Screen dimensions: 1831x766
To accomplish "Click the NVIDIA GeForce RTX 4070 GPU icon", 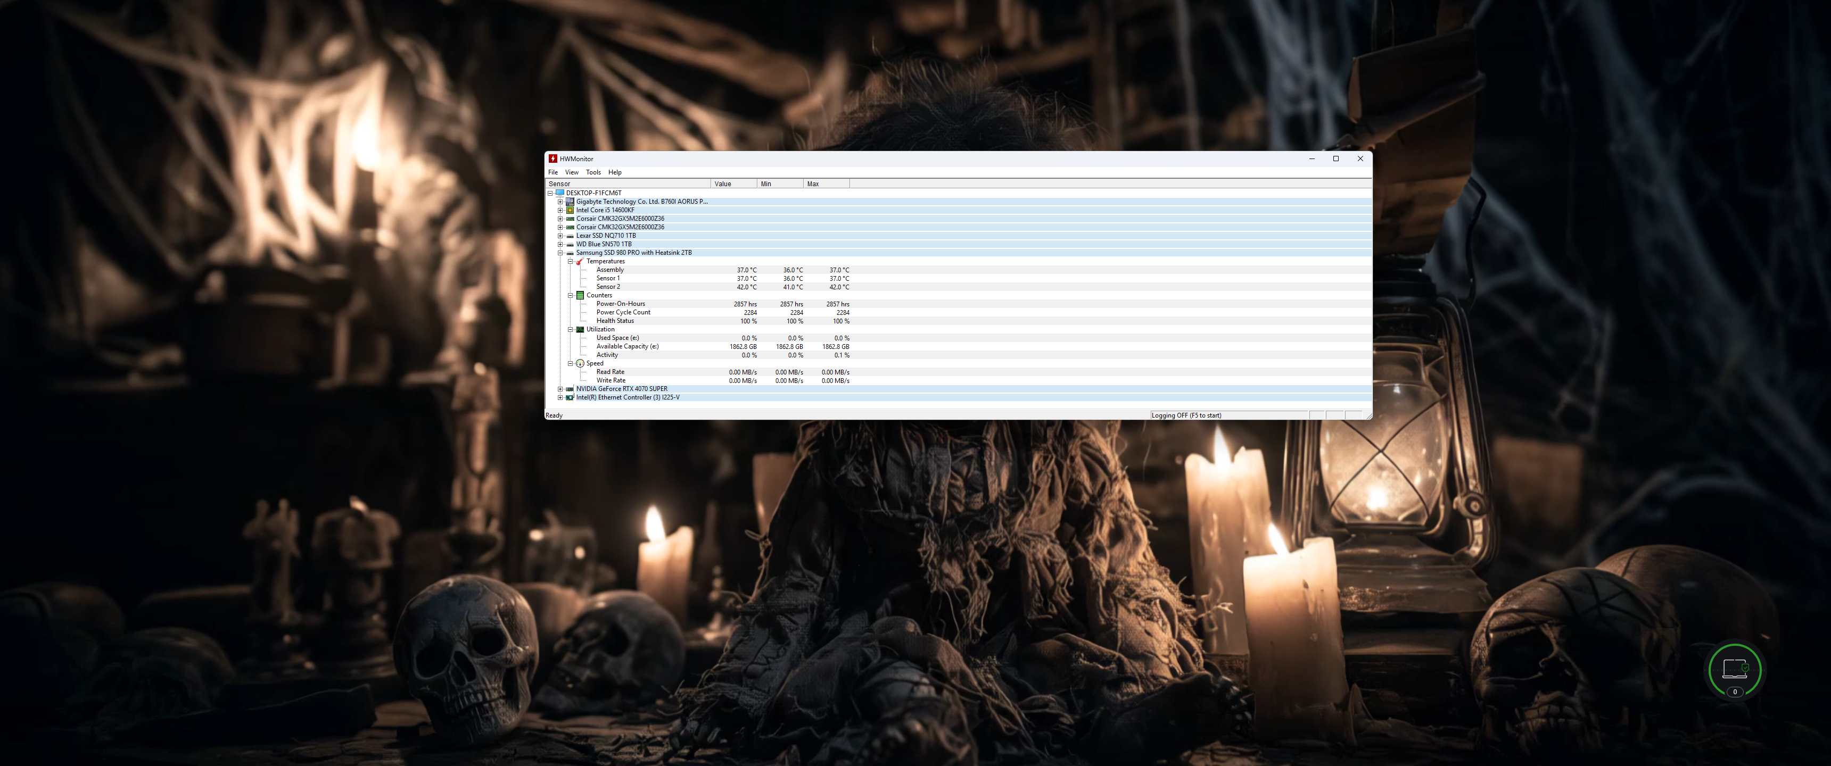I will coord(570,389).
